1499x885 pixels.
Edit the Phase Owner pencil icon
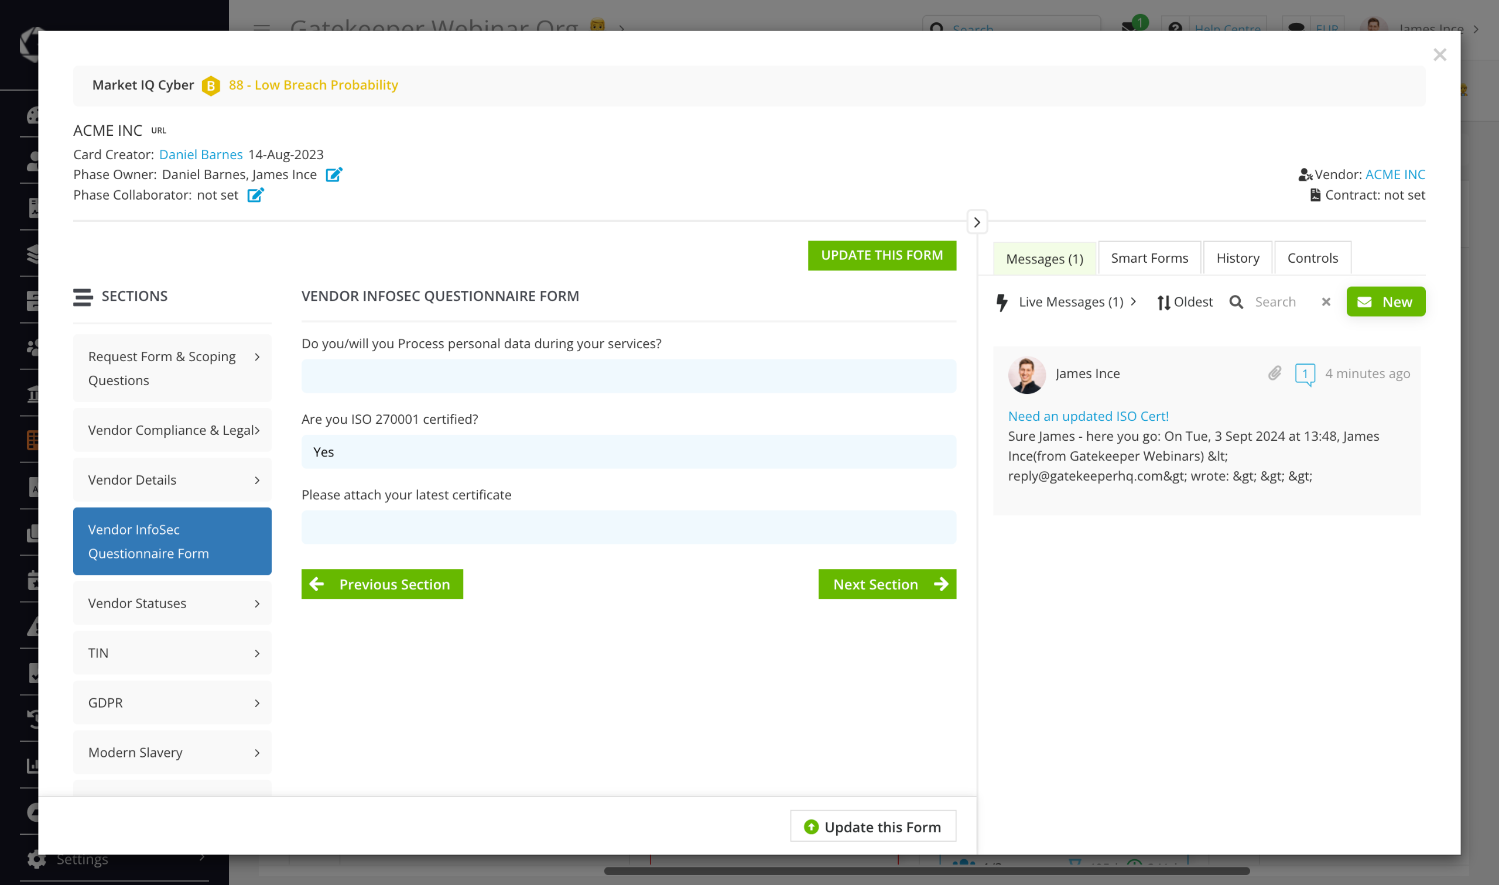(333, 174)
